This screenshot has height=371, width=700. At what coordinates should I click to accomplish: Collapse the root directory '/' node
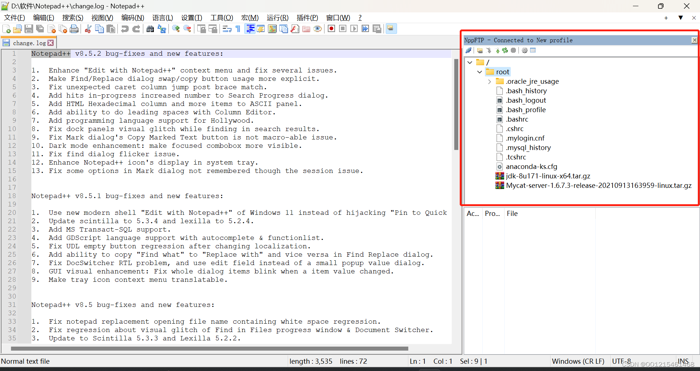point(470,62)
